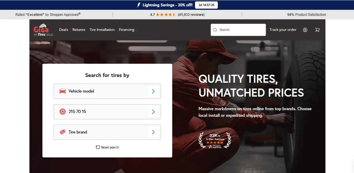The height and width of the screenshot is (173, 354).
Task: Click the 41,933 reviews text
Action: (x=191, y=15)
